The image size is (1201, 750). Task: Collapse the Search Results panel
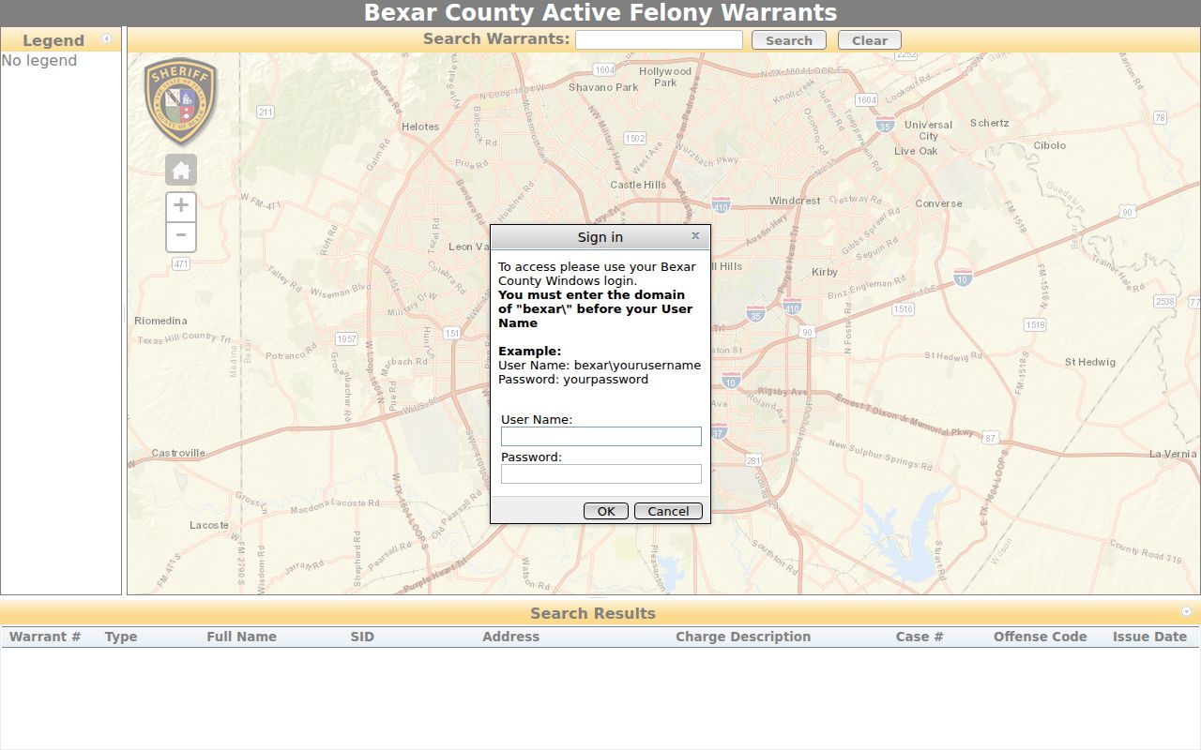point(1186,612)
